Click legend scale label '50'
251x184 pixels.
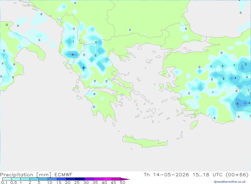122,182
